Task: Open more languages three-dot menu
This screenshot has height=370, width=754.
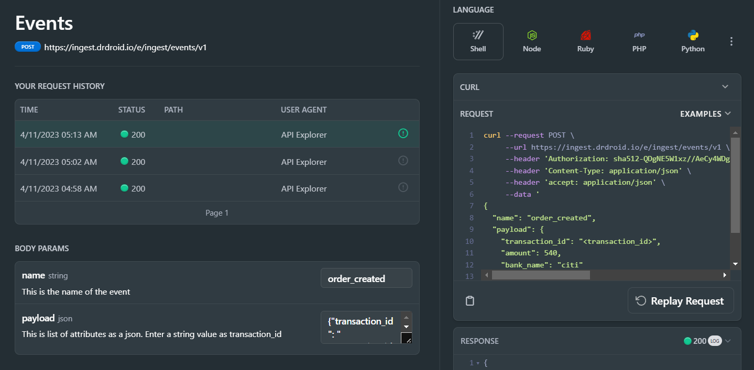Action: 731,41
